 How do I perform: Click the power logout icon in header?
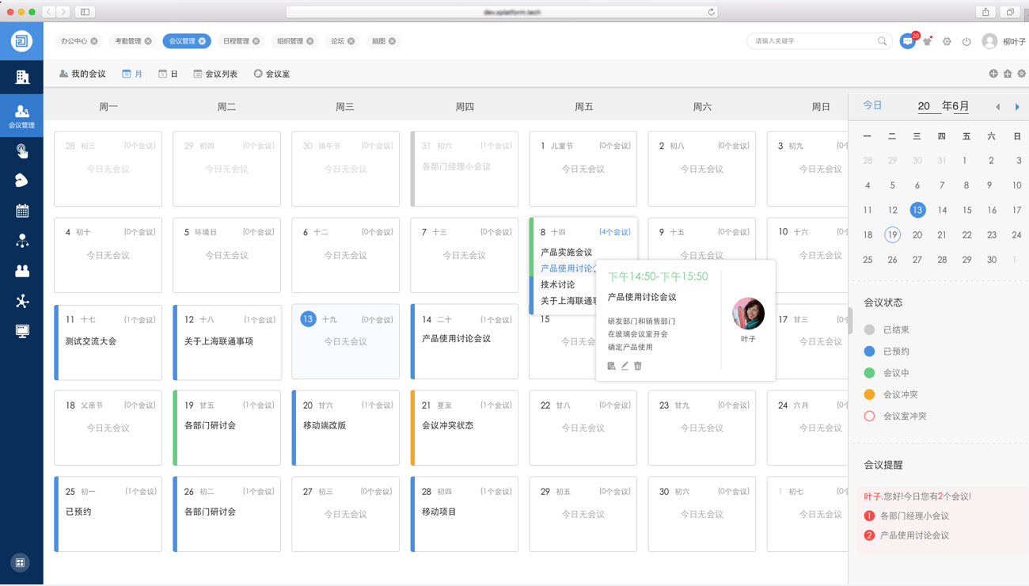coord(966,41)
